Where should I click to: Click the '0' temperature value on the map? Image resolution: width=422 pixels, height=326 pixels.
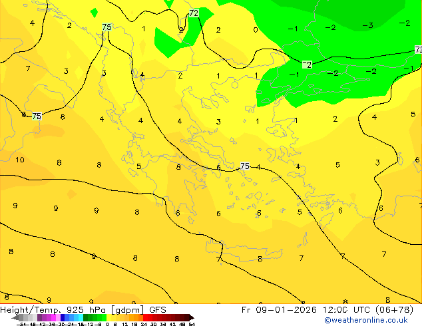tap(256, 30)
